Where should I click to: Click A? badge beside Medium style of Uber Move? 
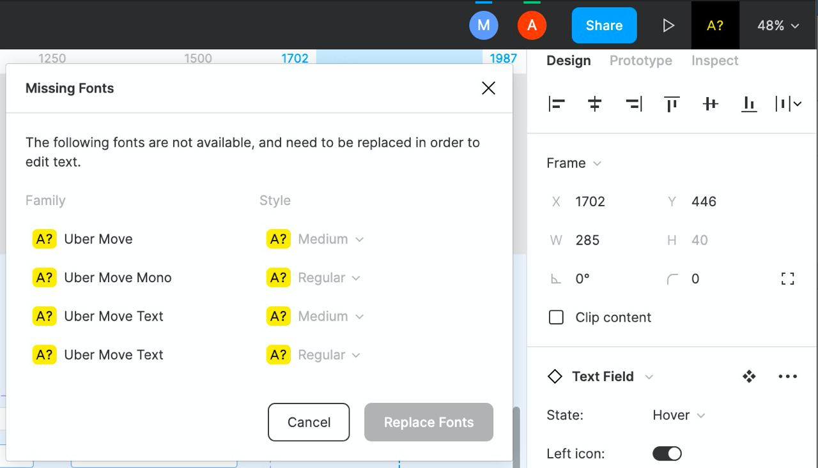(279, 239)
